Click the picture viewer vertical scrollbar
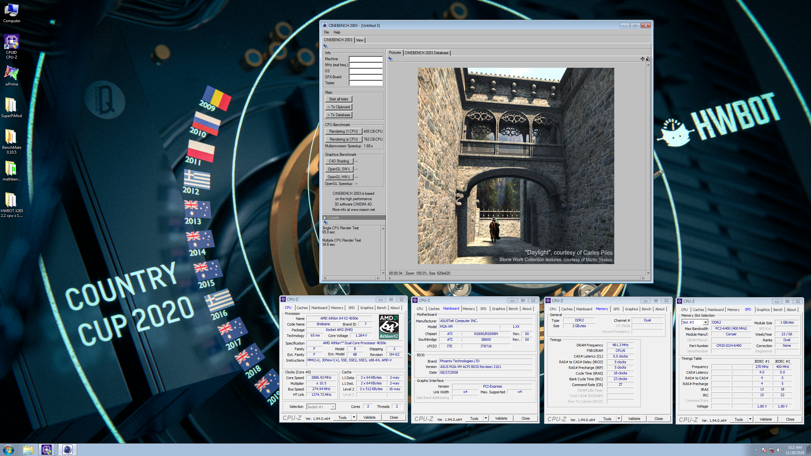Screen dimensions: 811x456 [x=648, y=169]
